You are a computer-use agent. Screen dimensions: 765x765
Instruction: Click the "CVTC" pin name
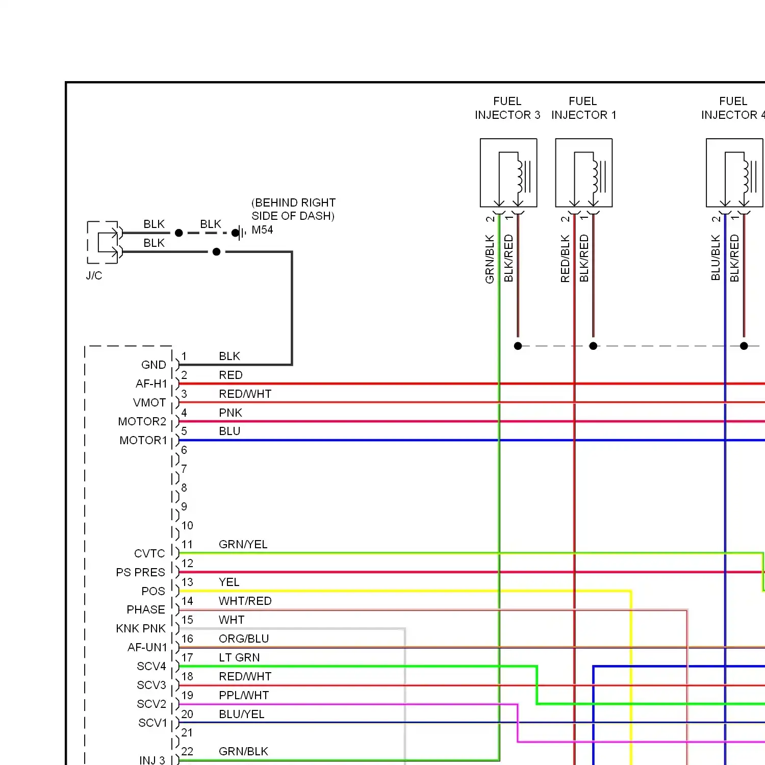149,554
